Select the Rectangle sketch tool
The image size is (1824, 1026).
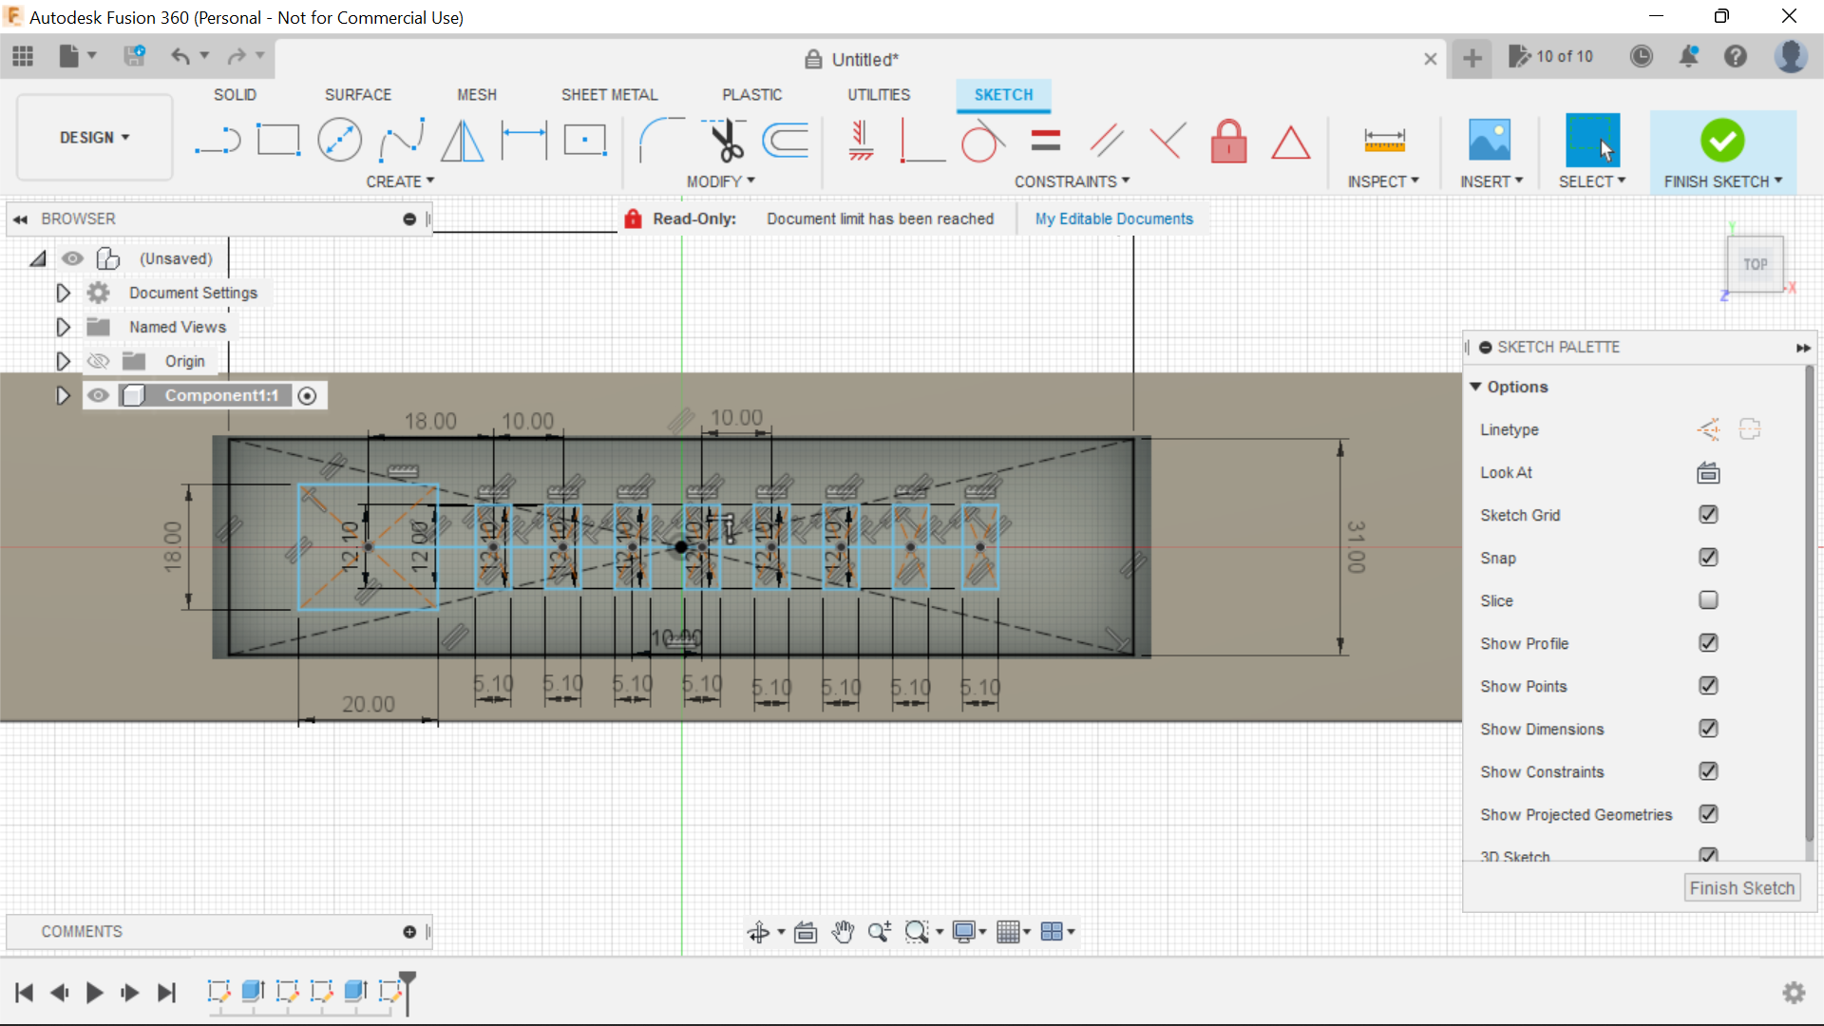(278, 141)
